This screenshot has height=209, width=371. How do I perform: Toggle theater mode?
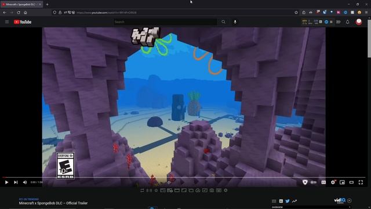click(351, 182)
